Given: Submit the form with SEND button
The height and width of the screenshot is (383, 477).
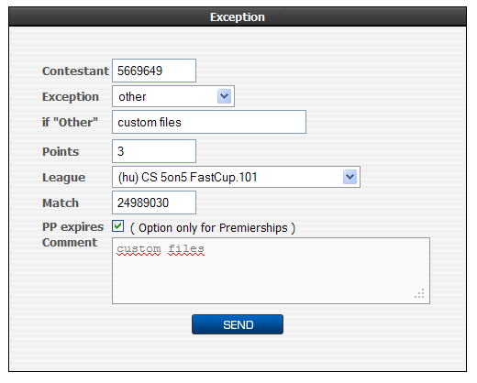Looking at the screenshot, I should tap(238, 324).
